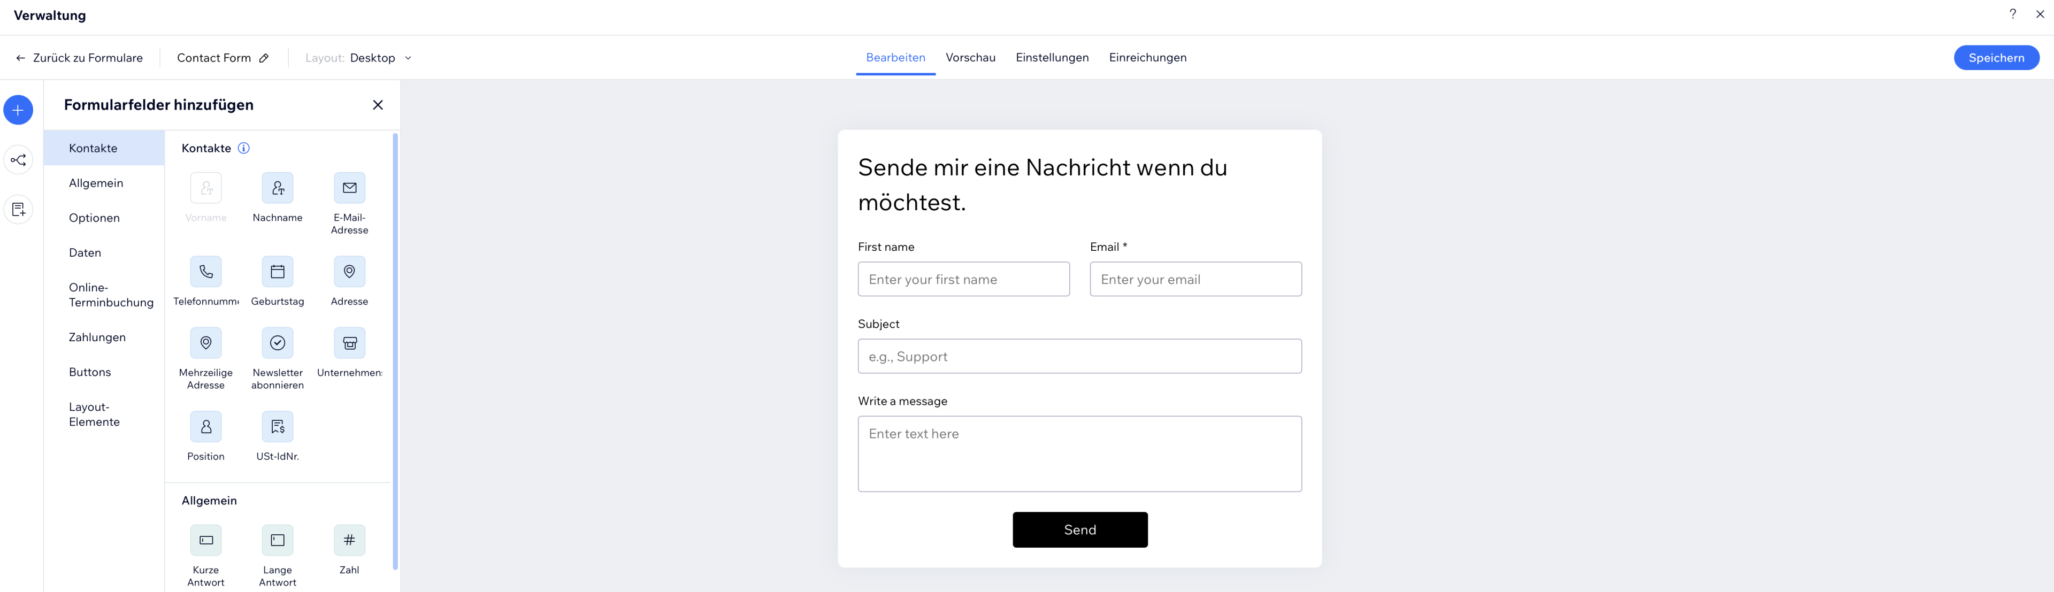The height and width of the screenshot is (592, 2054).
Task: Go back via Zurück zu Formulare
Action: click(80, 58)
